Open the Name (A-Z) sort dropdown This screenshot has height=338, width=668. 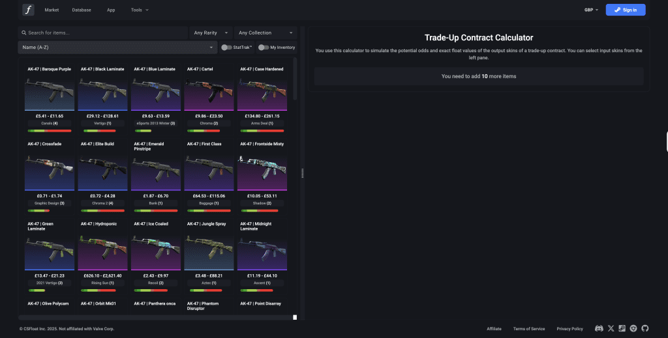point(117,47)
